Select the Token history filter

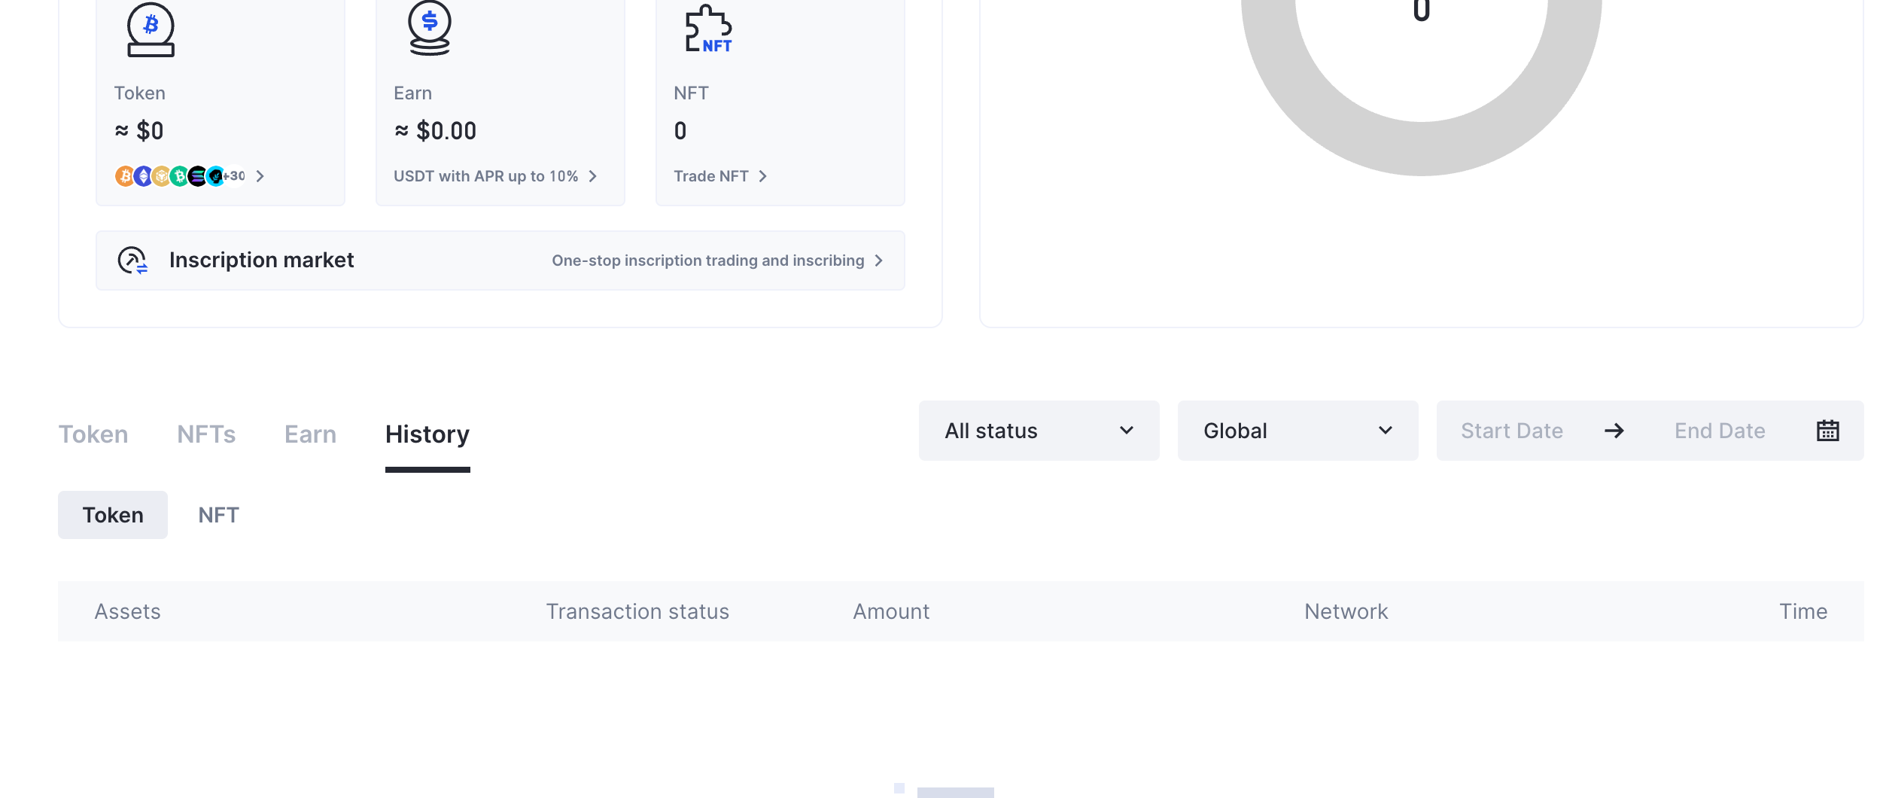[x=113, y=515]
